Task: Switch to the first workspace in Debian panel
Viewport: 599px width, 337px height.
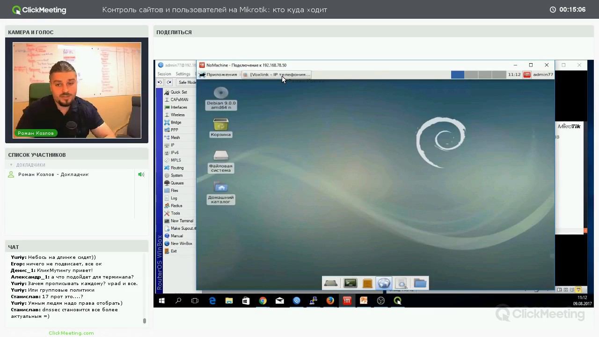Action: (458, 74)
